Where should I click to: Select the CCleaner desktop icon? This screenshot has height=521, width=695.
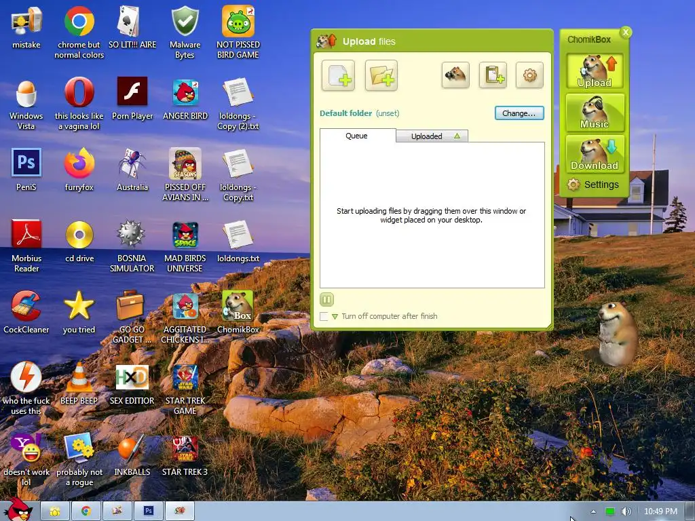tap(26, 312)
